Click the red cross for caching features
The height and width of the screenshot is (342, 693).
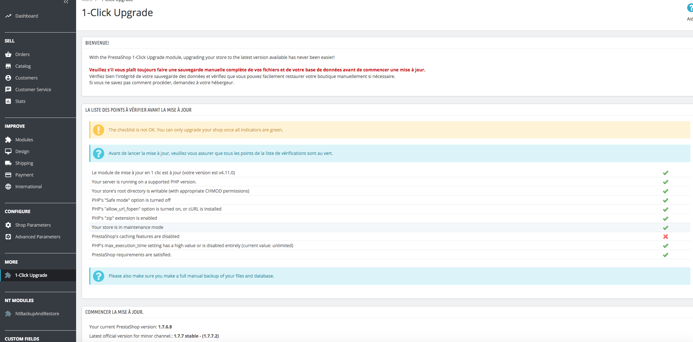point(666,237)
